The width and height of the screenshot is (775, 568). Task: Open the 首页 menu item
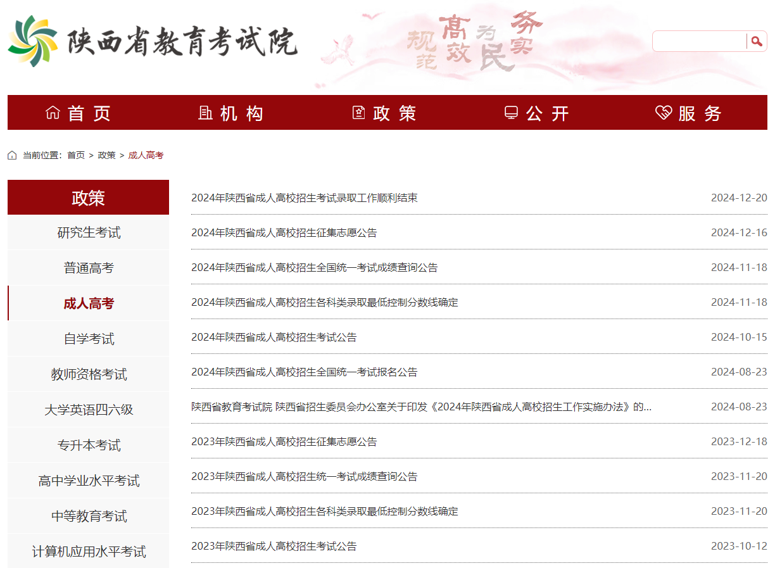coord(82,112)
